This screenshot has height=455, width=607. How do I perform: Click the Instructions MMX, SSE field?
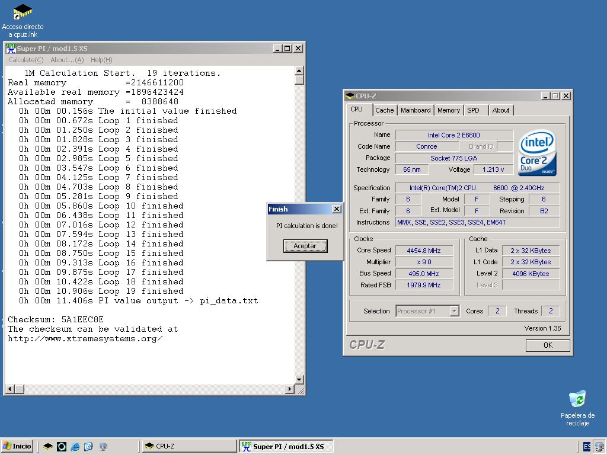pos(477,222)
